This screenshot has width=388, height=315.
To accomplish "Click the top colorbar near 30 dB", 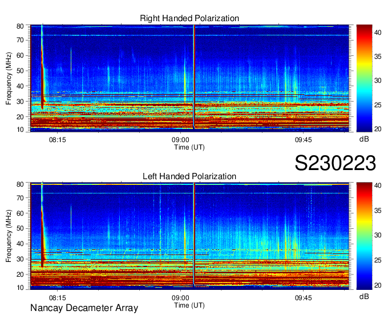I will click(364, 80).
